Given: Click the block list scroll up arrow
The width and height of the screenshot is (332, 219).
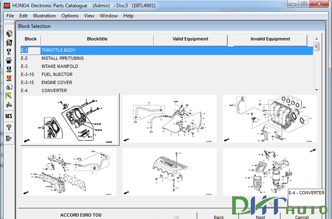Looking at the screenshot, I should 317,39.
